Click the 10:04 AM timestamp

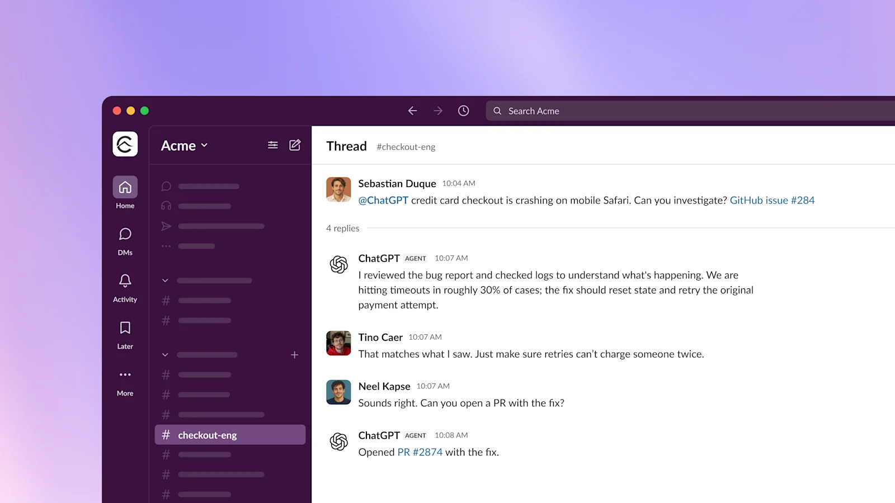point(459,183)
